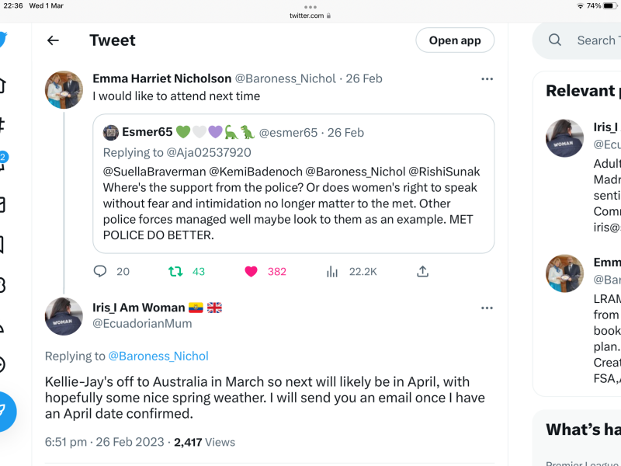View tweet analytics showing 22.2K
Screen dimensions: 621x466
[x=333, y=271]
